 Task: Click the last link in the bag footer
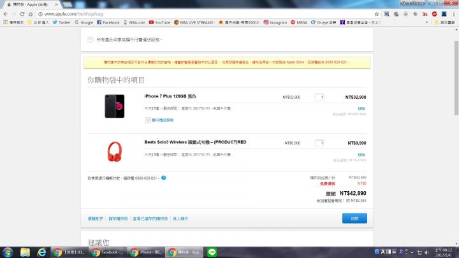point(180,219)
